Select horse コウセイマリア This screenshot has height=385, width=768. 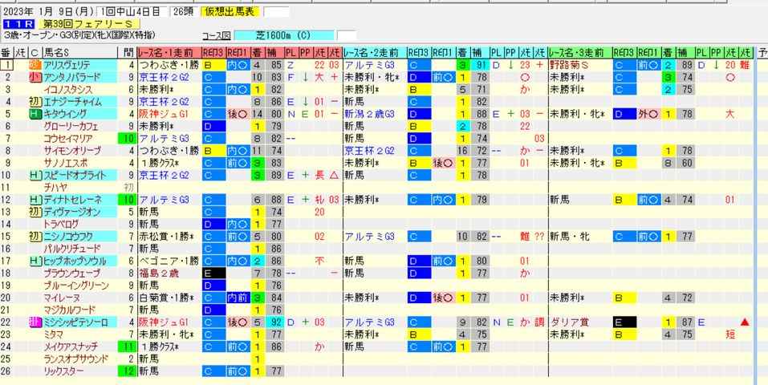pyautogui.click(x=79, y=138)
